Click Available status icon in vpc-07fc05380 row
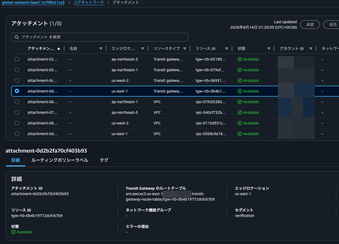This screenshot has height=244, width=339. click(240, 102)
